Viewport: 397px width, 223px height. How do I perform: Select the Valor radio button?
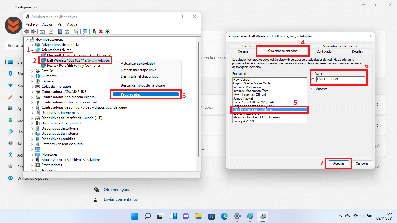313,80
